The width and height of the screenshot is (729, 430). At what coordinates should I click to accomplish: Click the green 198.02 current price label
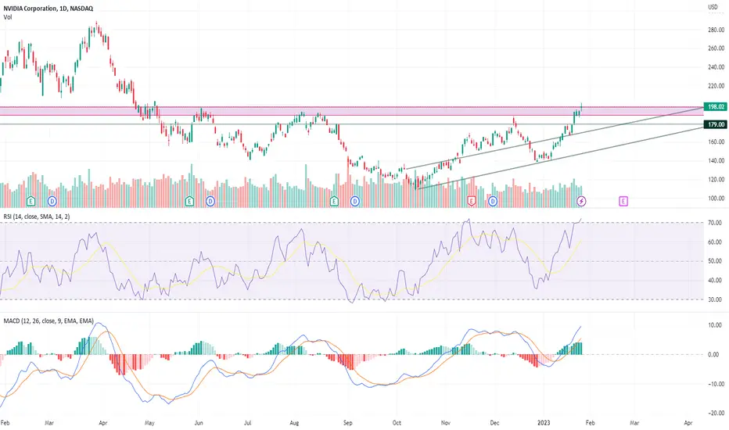716,107
